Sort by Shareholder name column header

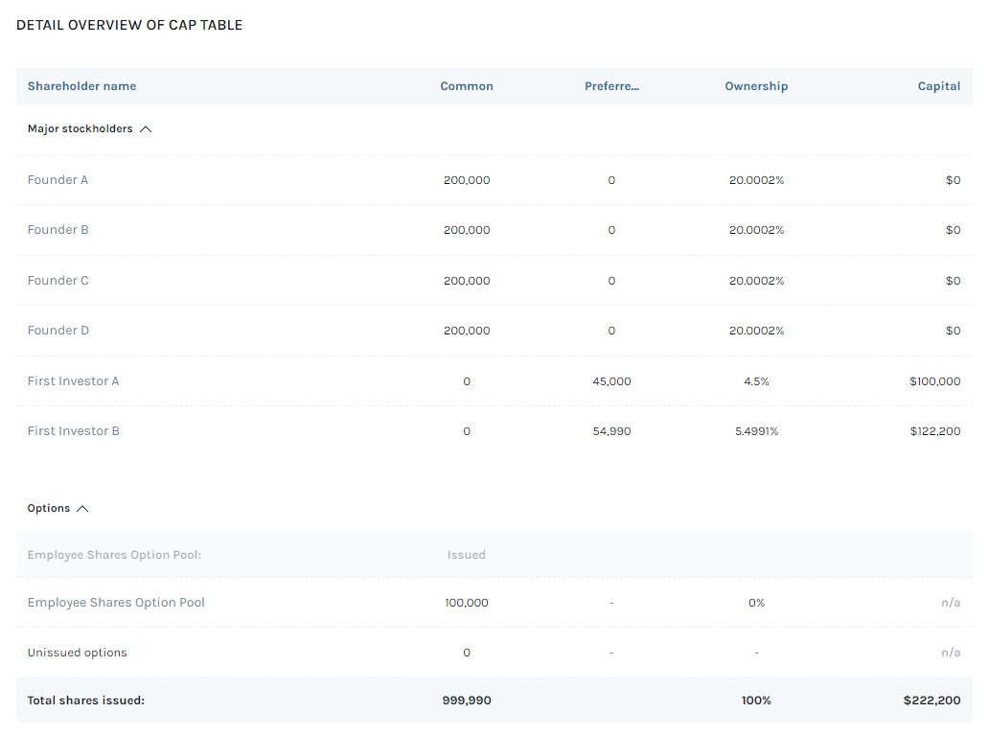pos(81,86)
